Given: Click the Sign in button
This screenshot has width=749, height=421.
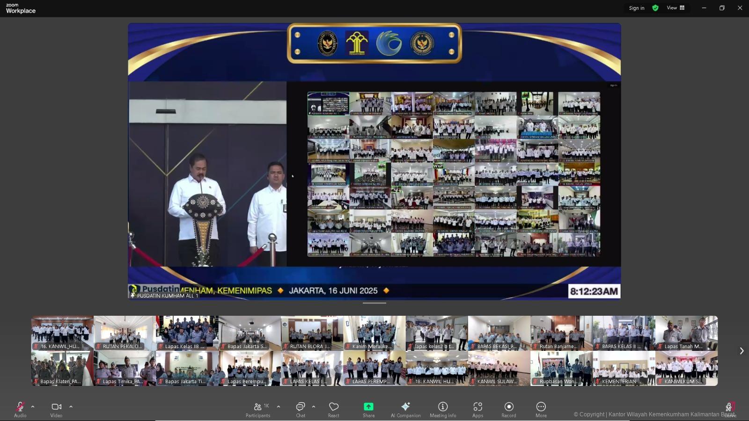Looking at the screenshot, I should point(636,8).
